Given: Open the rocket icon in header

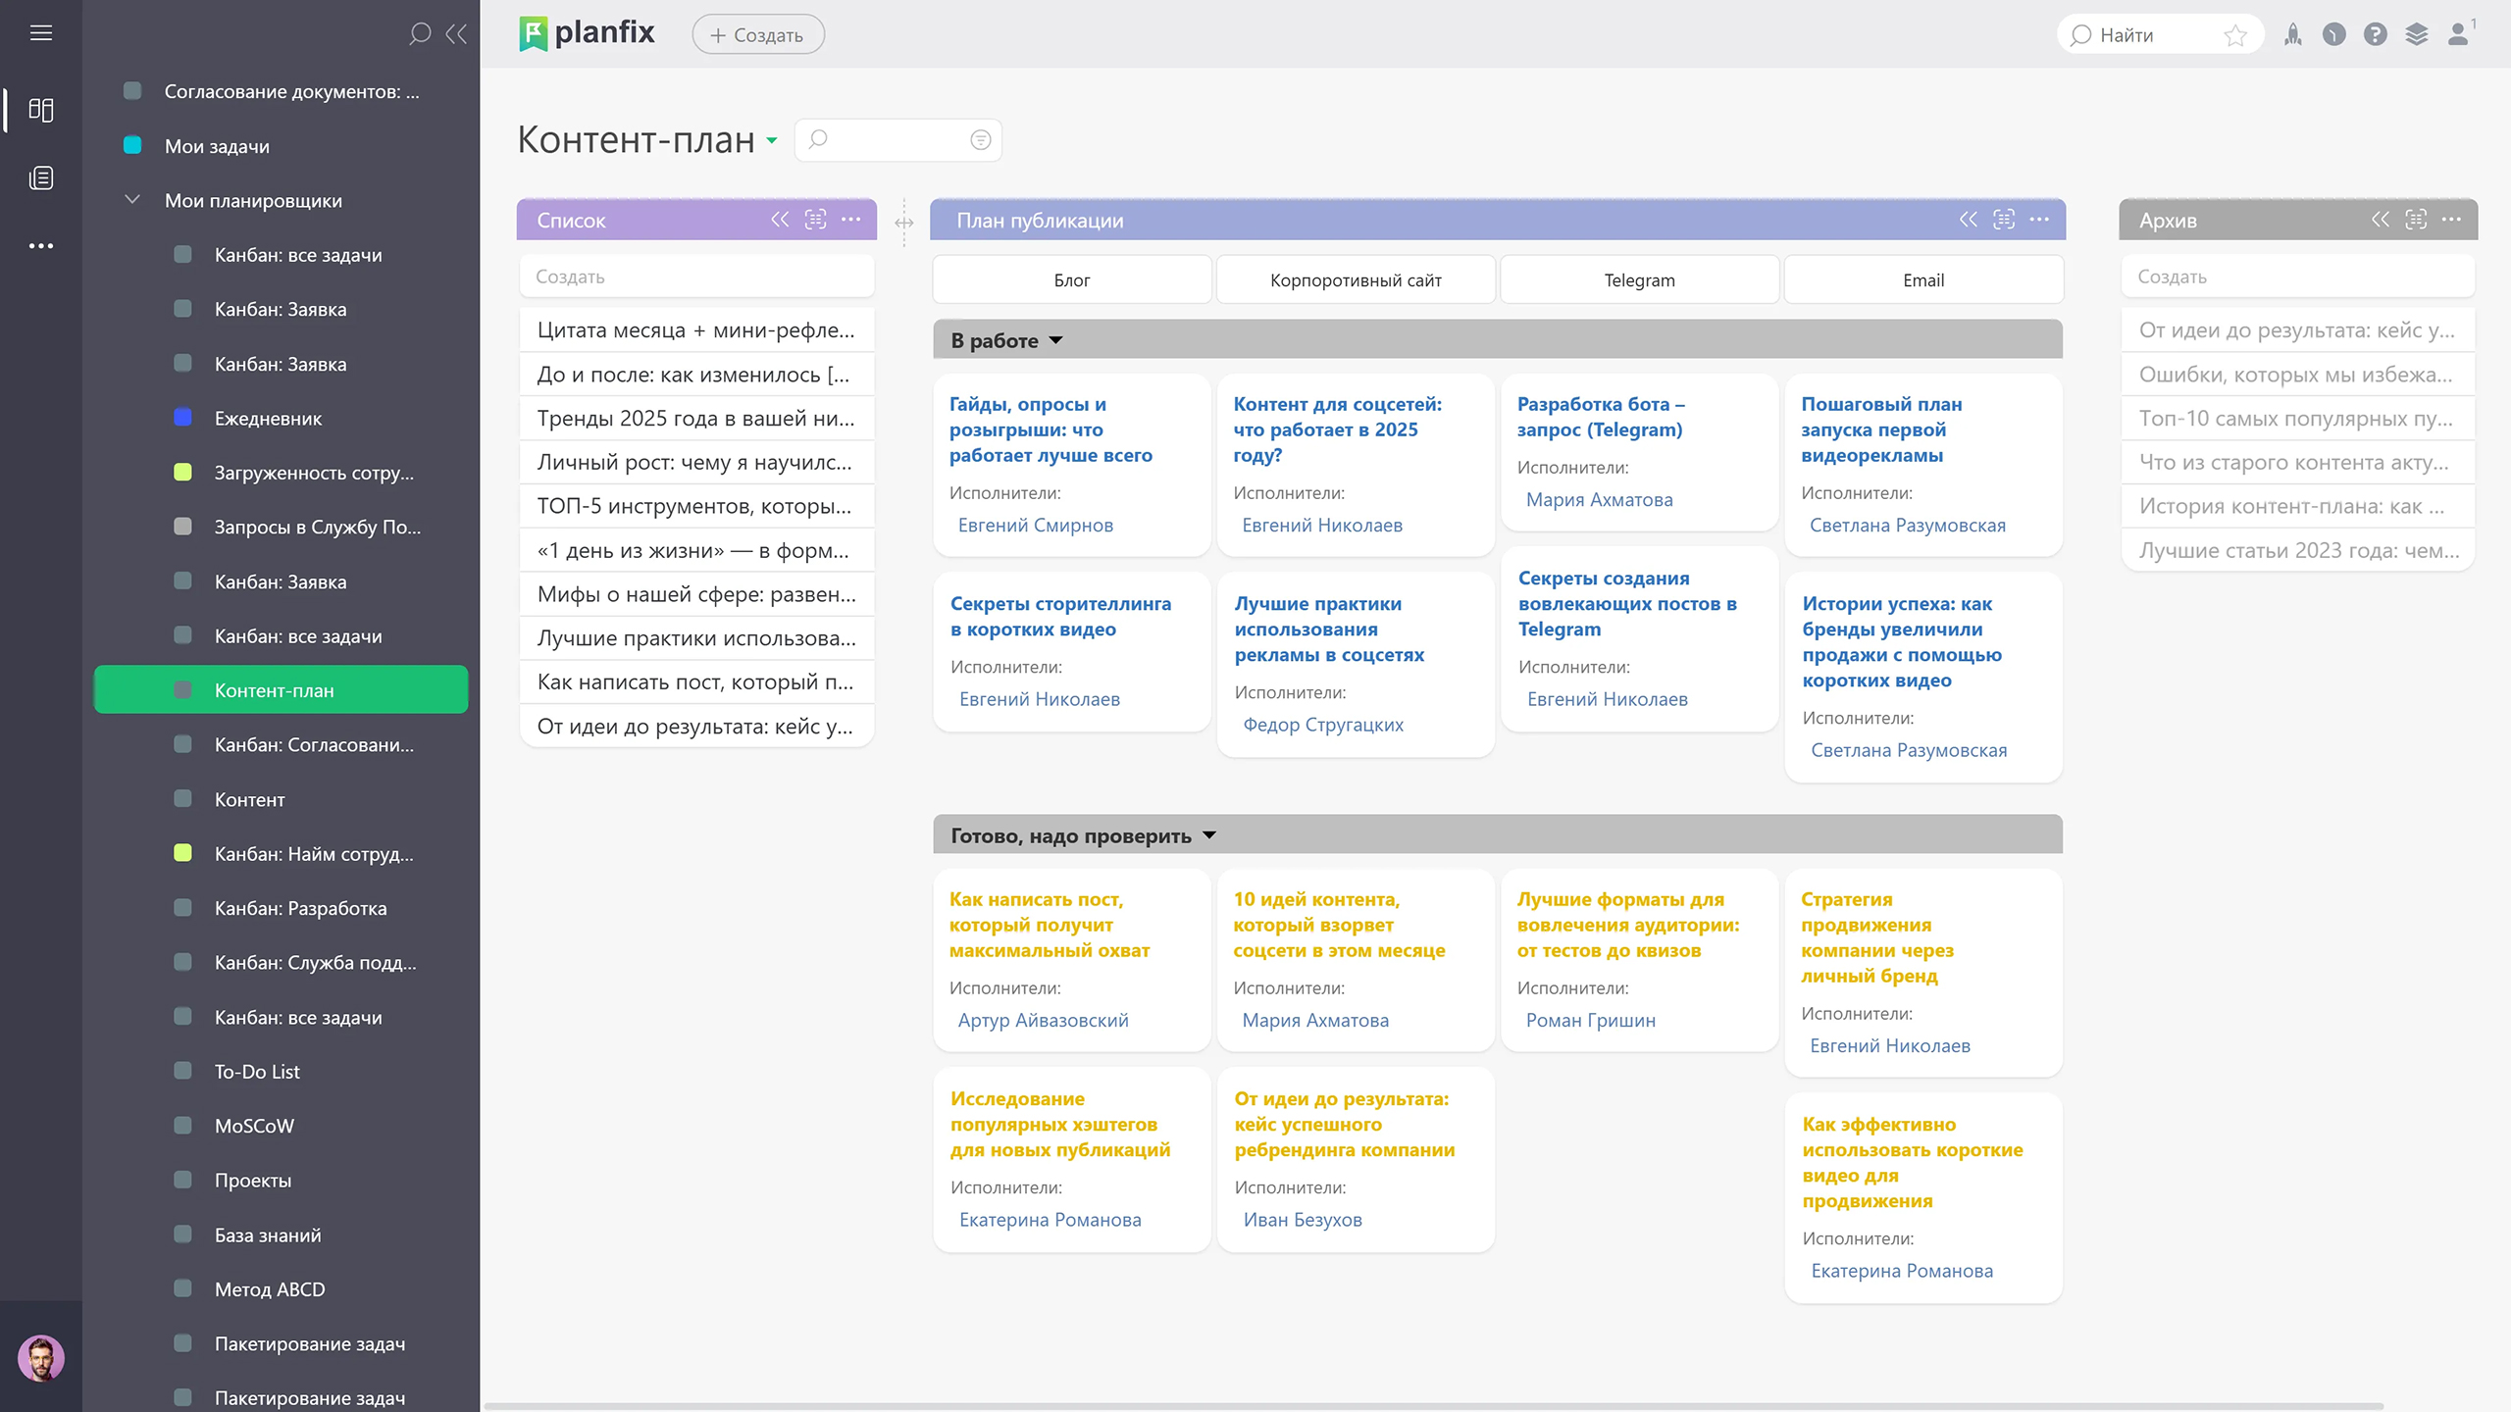Looking at the screenshot, I should click(x=2292, y=35).
